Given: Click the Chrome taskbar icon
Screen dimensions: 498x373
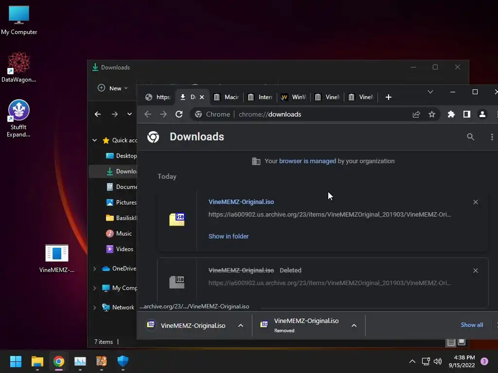Looking at the screenshot, I should 59,361.
